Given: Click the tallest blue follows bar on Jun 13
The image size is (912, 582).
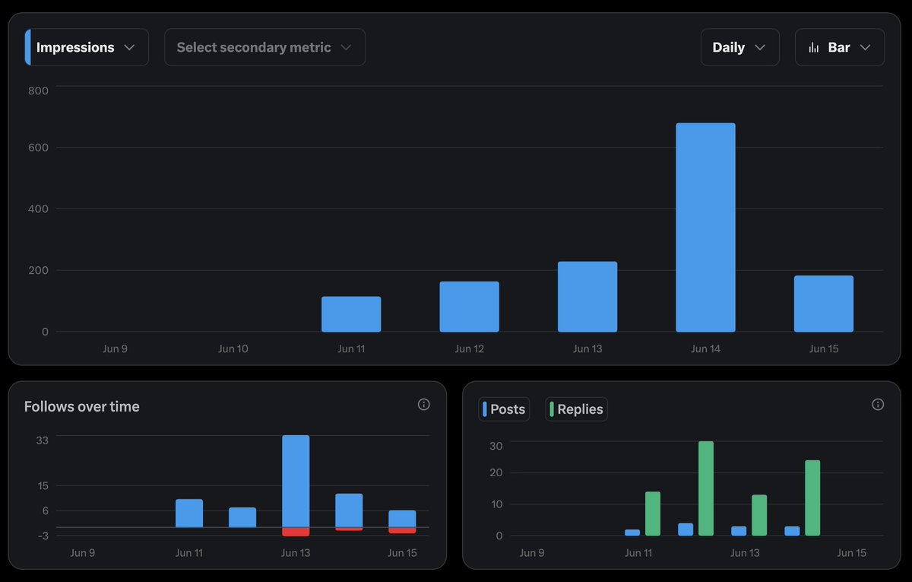Looking at the screenshot, I should (296, 481).
